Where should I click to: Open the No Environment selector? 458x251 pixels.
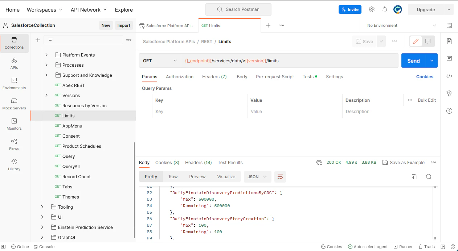401,25
